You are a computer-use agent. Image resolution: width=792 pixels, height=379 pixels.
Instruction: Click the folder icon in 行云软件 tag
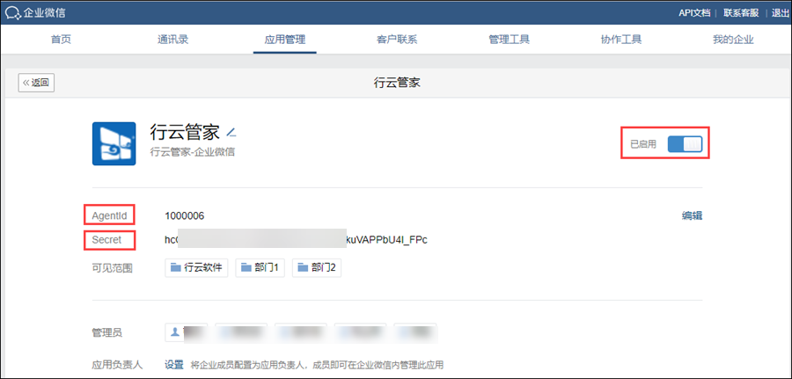176,268
